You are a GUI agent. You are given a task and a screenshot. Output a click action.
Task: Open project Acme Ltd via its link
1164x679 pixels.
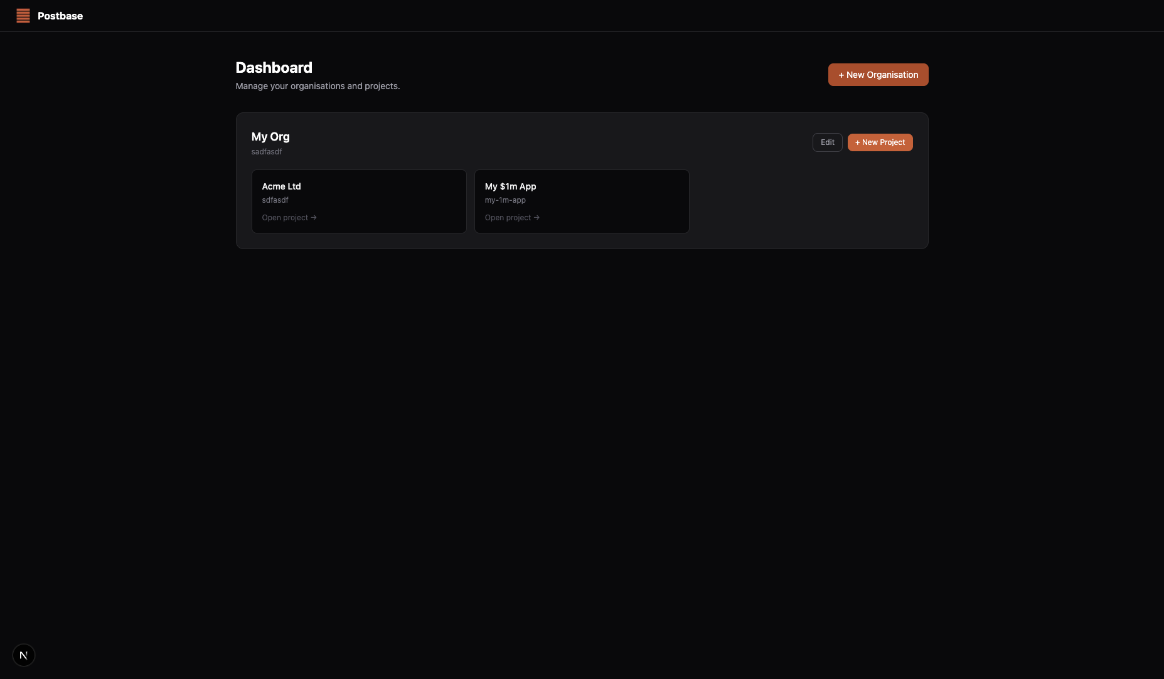[x=289, y=217]
